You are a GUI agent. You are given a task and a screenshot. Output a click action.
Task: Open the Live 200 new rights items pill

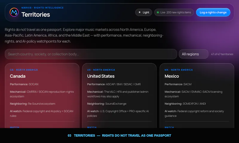click(174, 12)
